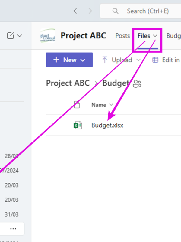Viewport: 181px width, 242px height.
Task: Click inside the Search (Ctrl+E) field
Action: 141,11
